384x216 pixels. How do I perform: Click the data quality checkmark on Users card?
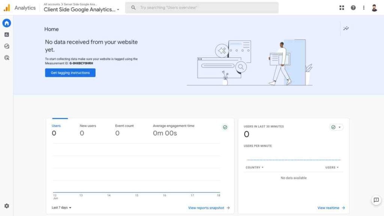tap(225, 127)
